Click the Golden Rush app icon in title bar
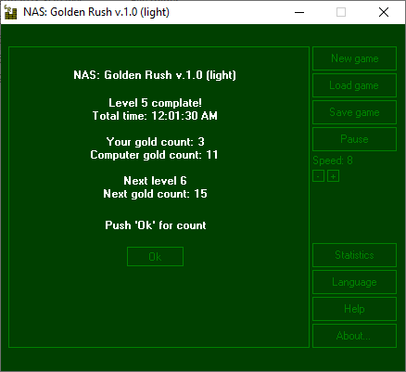Viewport: 406px width, 372px height. (x=10, y=12)
